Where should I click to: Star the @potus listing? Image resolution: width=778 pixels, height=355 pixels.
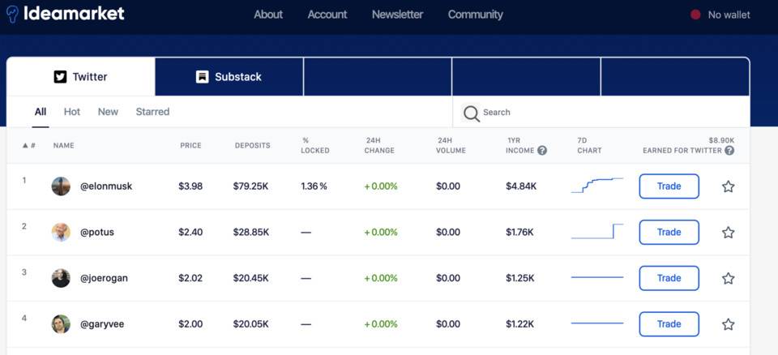[x=728, y=233]
